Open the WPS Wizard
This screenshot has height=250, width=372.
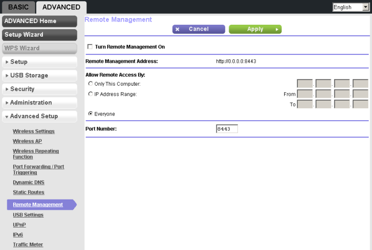point(40,48)
